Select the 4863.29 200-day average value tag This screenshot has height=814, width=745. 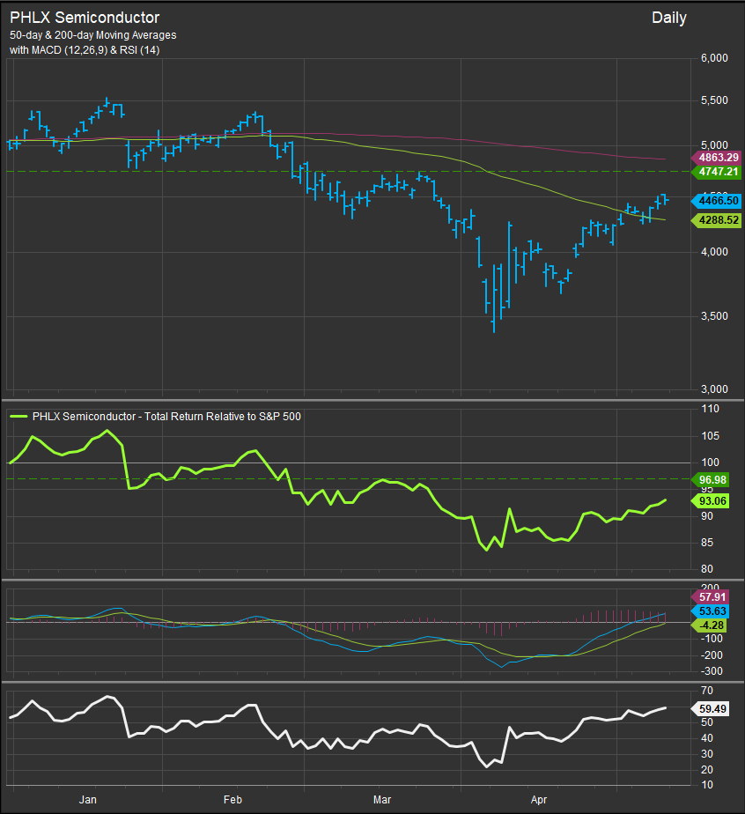716,158
